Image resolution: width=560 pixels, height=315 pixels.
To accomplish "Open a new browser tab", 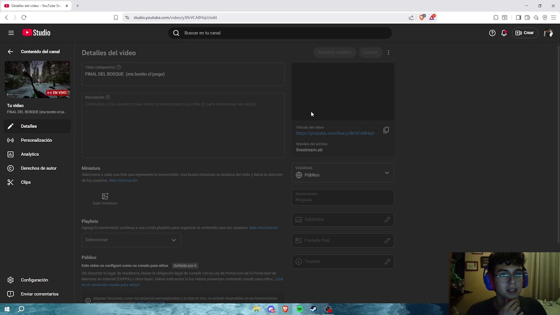I will coord(77,6).
